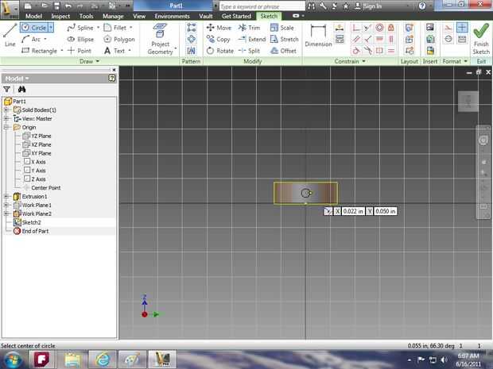
Task: Select the Rotate tool
Action: coord(219,51)
